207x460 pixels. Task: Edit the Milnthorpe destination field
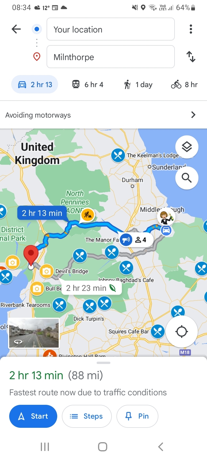point(111,57)
